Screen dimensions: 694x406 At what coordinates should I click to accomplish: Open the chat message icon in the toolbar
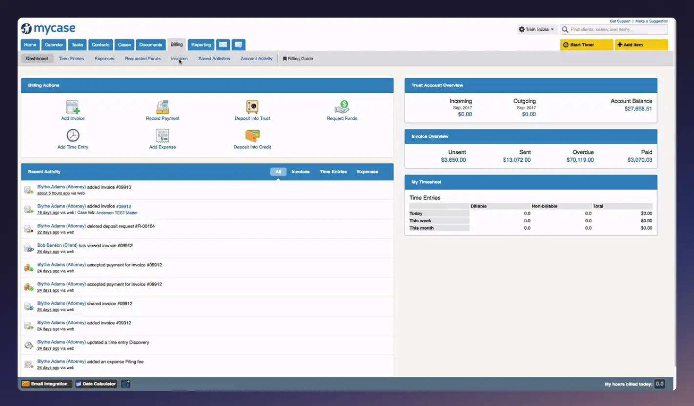238,44
